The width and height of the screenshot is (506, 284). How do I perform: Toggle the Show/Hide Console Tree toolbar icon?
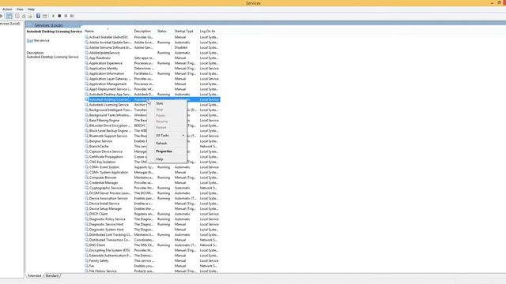9,16
